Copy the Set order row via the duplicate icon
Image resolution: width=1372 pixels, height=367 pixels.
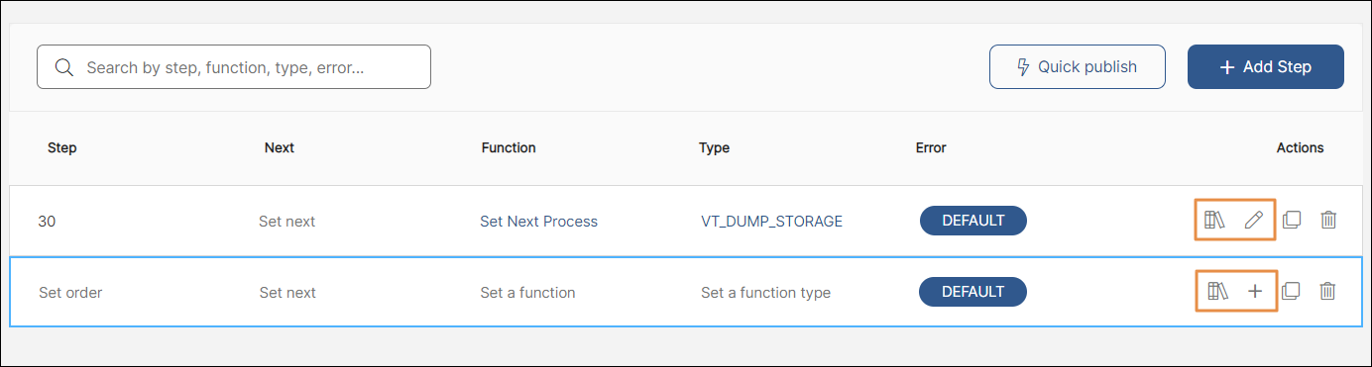(x=1291, y=291)
